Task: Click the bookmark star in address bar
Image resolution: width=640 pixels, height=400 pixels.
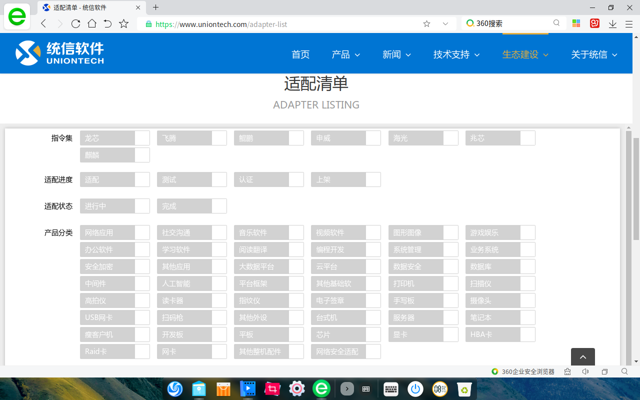Action: tap(426, 23)
